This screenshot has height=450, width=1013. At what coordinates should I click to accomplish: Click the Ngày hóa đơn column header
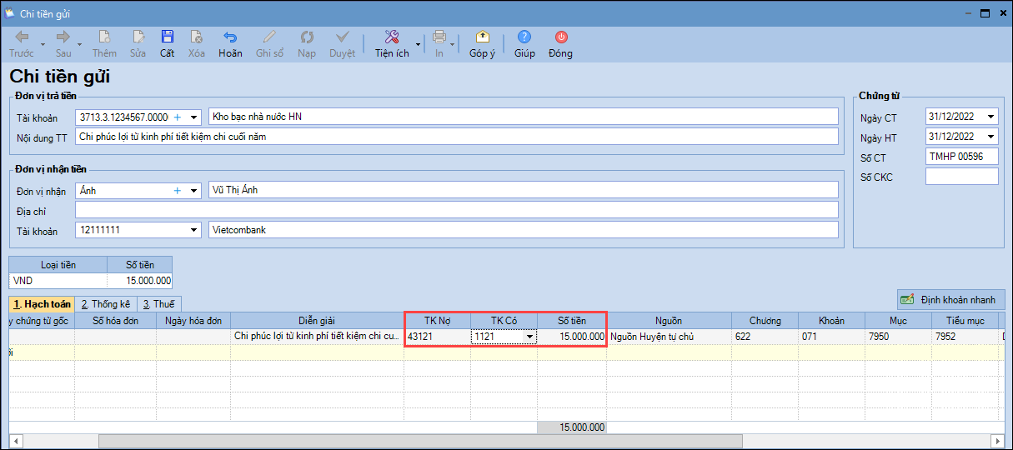(193, 321)
